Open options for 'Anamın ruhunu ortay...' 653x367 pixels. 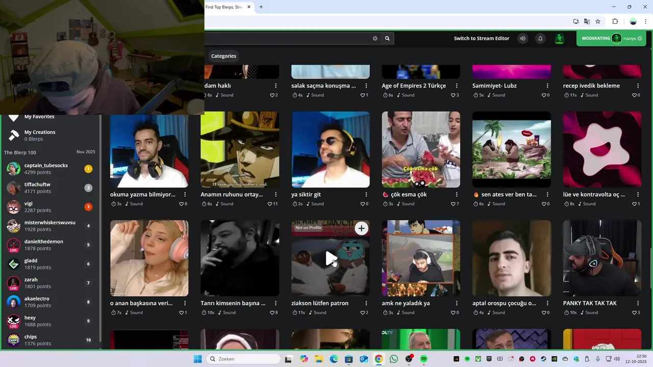pos(275,194)
